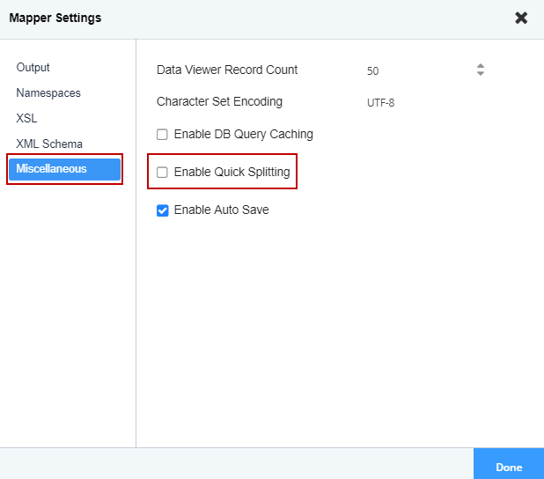Click the Mapper Settings dialog title

55,18
